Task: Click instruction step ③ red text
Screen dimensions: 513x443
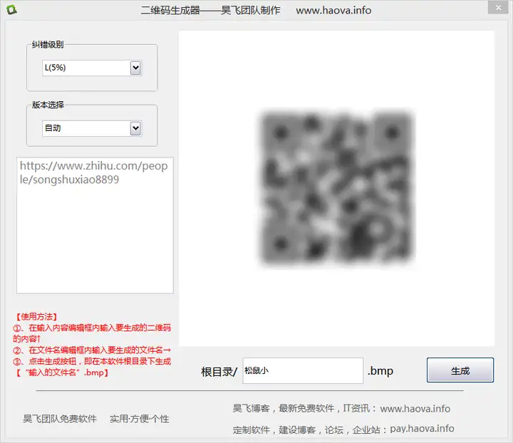Action: [x=92, y=367]
